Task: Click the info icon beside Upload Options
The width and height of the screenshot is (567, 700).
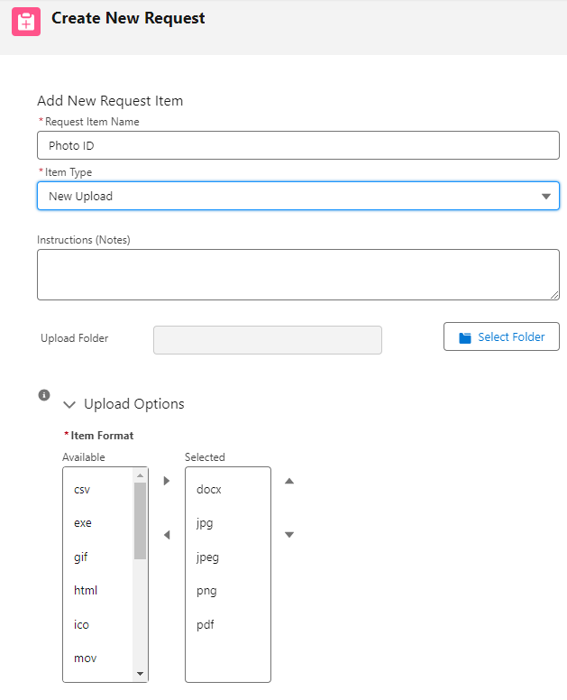Action: [43, 395]
